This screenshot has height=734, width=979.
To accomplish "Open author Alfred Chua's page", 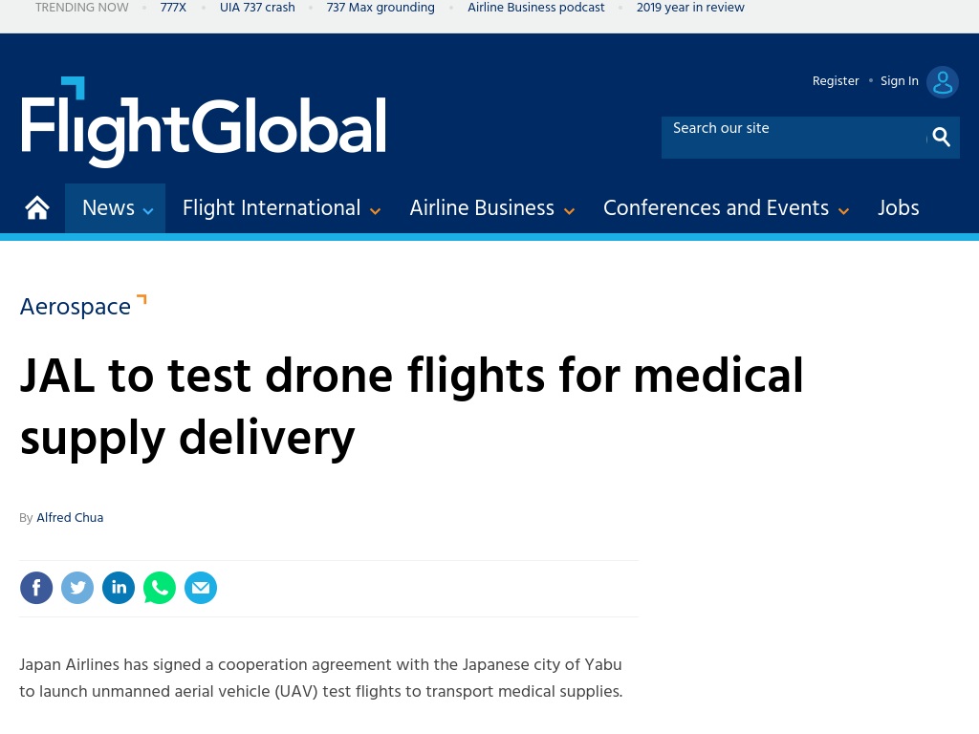I will tap(70, 517).
